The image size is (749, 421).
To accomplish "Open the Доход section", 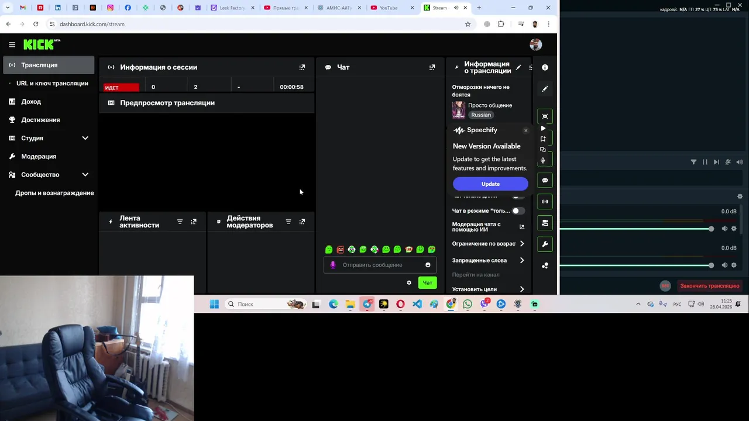I will (31, 102).
